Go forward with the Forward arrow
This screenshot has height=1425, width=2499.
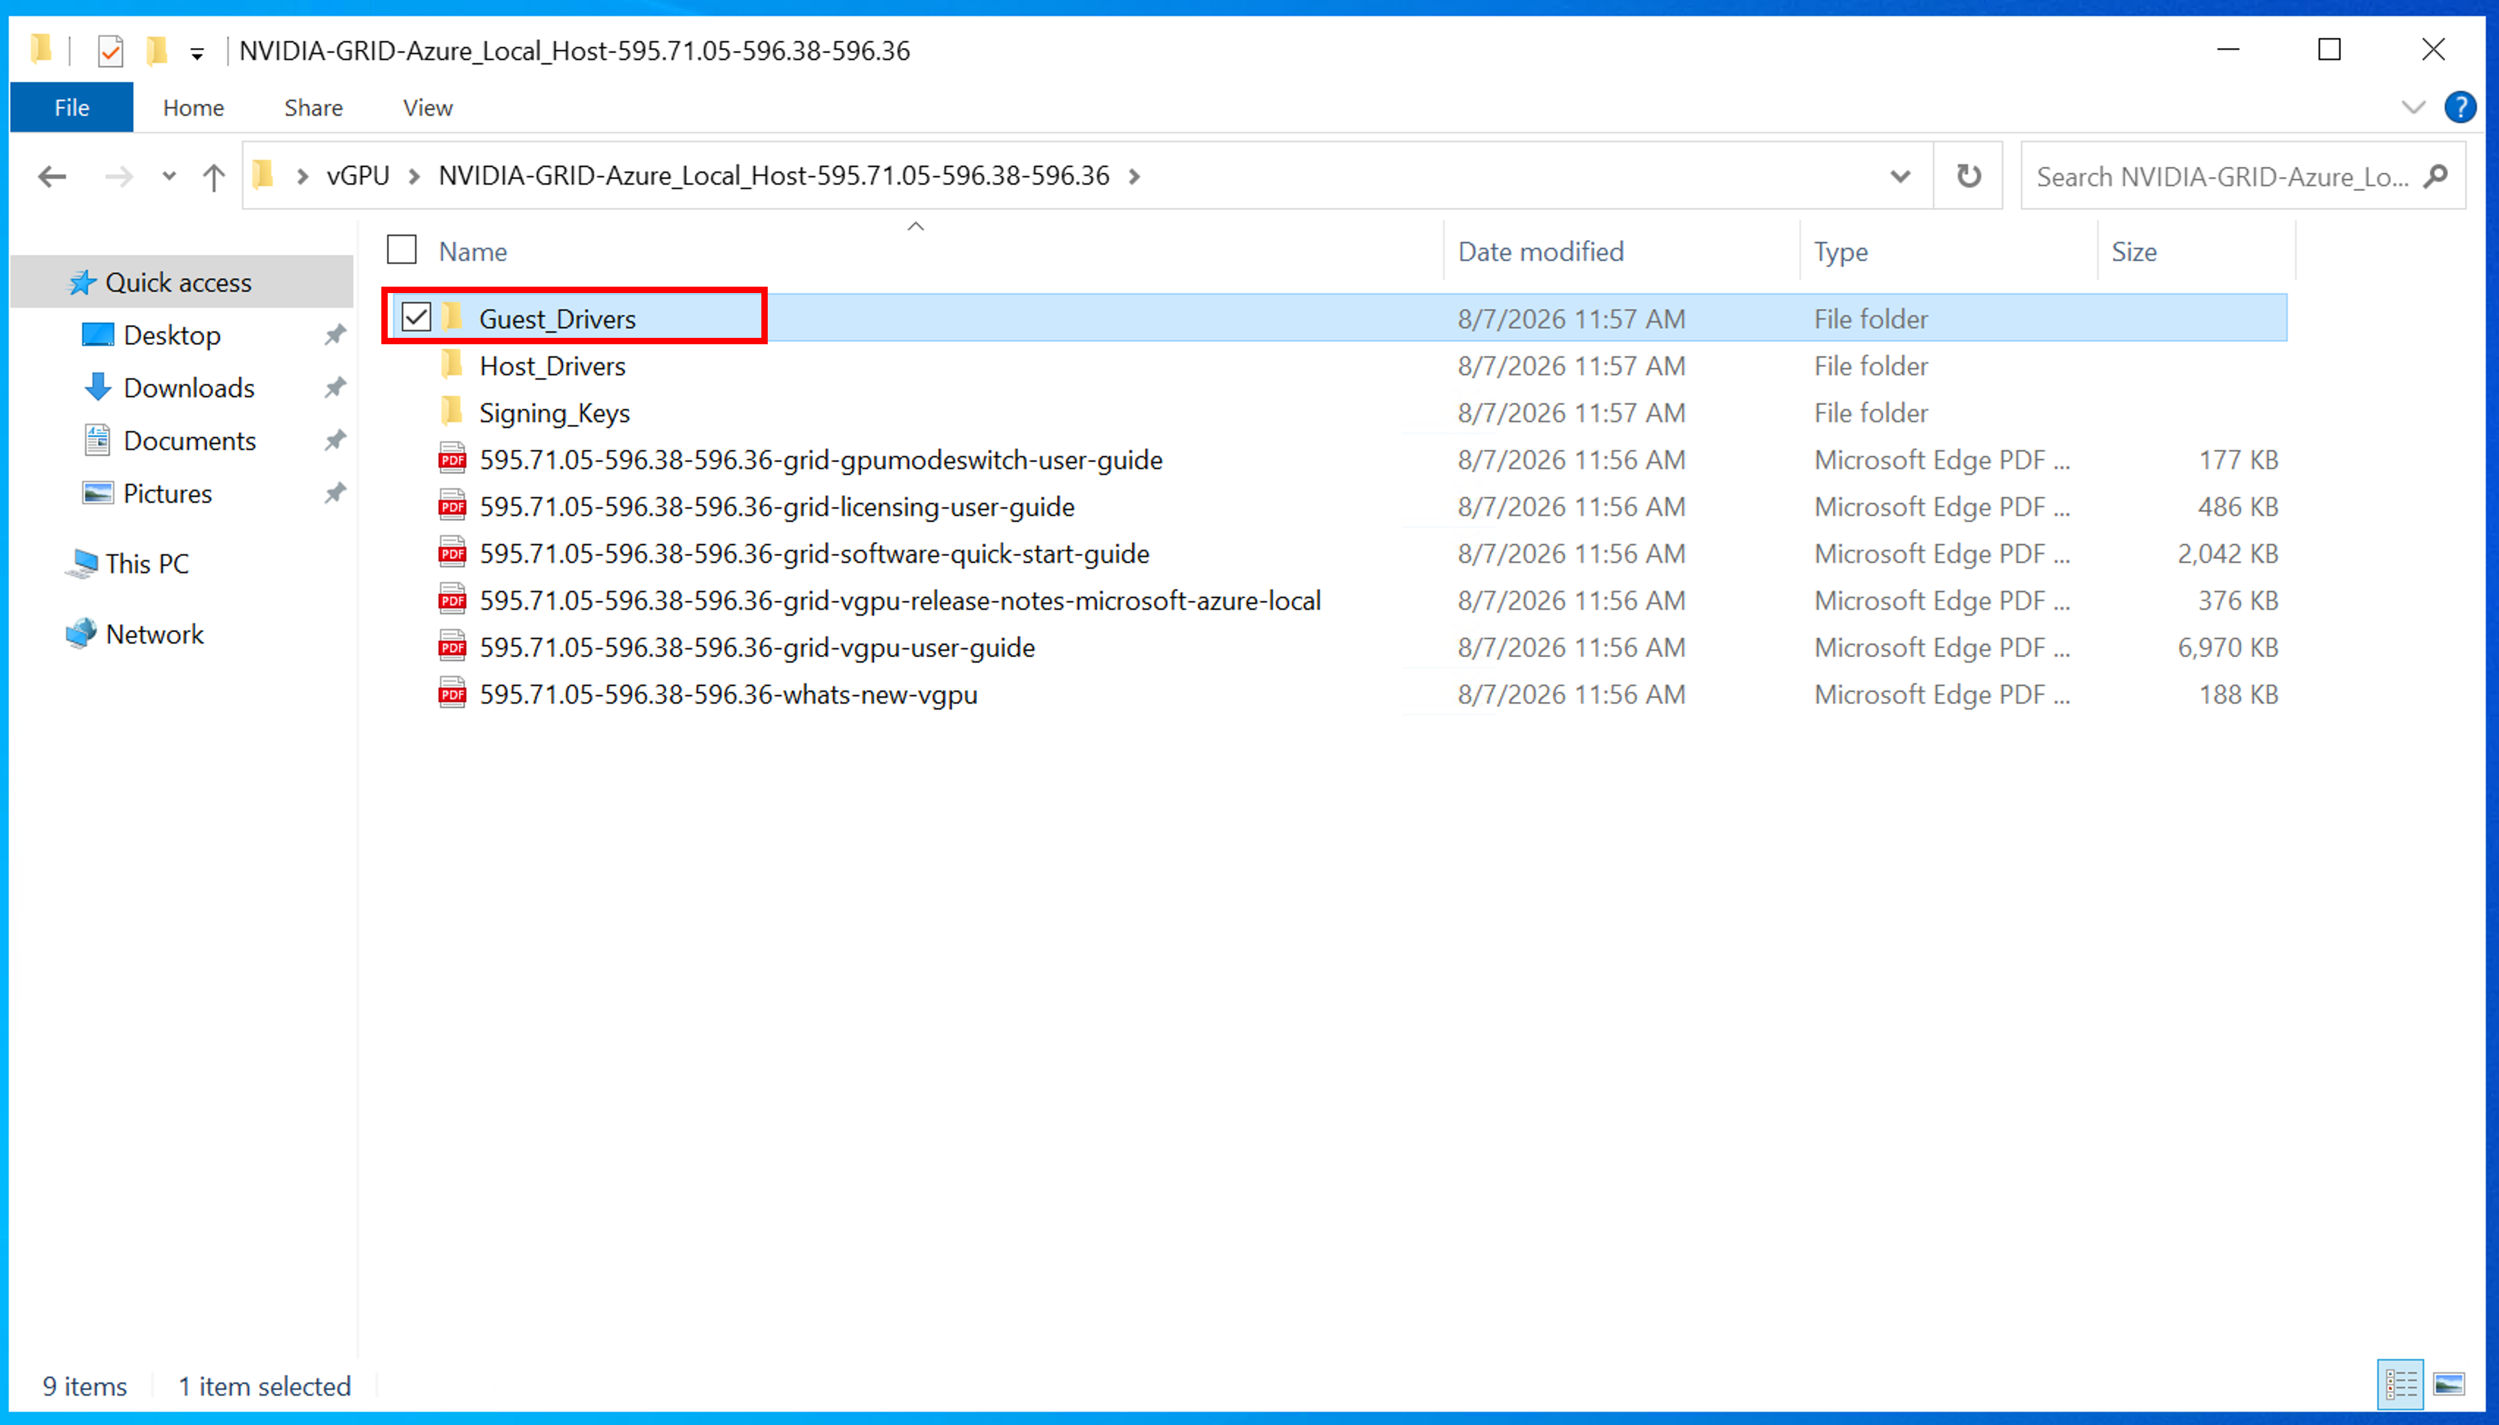[x=118, y=176]
